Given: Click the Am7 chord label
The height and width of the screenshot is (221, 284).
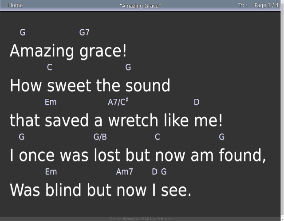Looking at the screenshot, I should 124,172.
